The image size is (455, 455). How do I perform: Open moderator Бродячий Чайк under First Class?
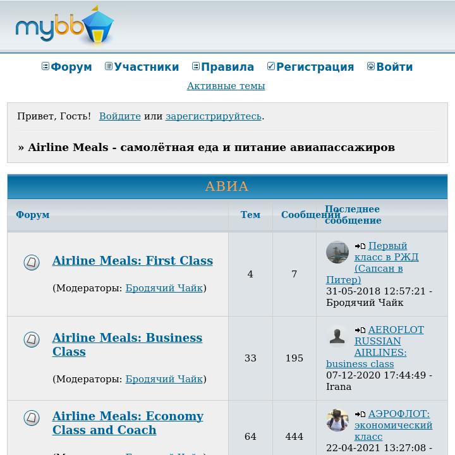[164, 288]
